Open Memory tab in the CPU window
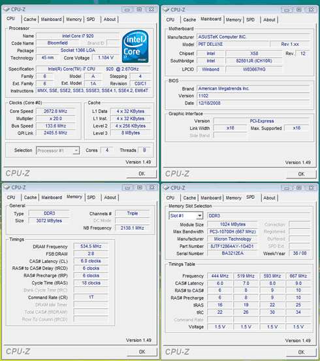 coord(74,20)
